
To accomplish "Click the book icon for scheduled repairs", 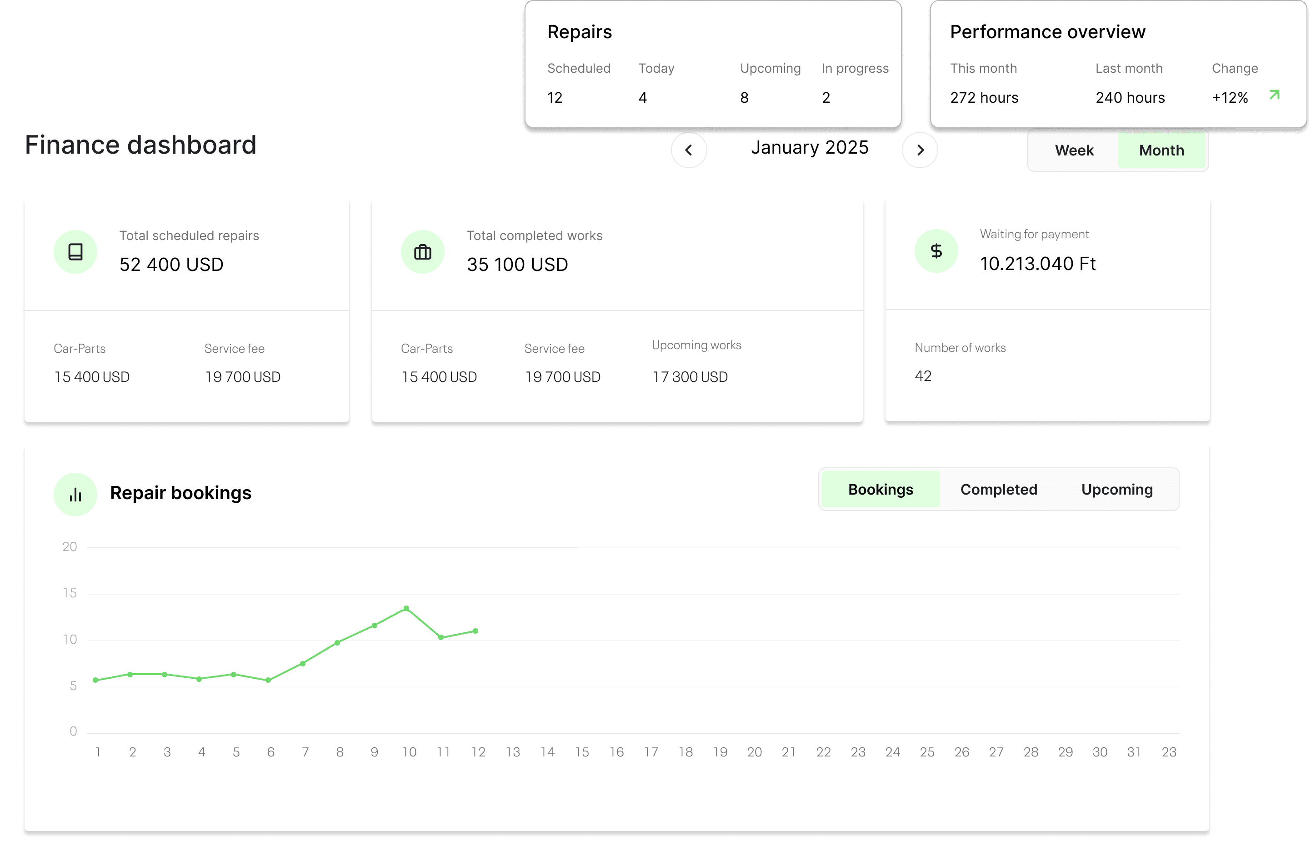I will point(75,252).
